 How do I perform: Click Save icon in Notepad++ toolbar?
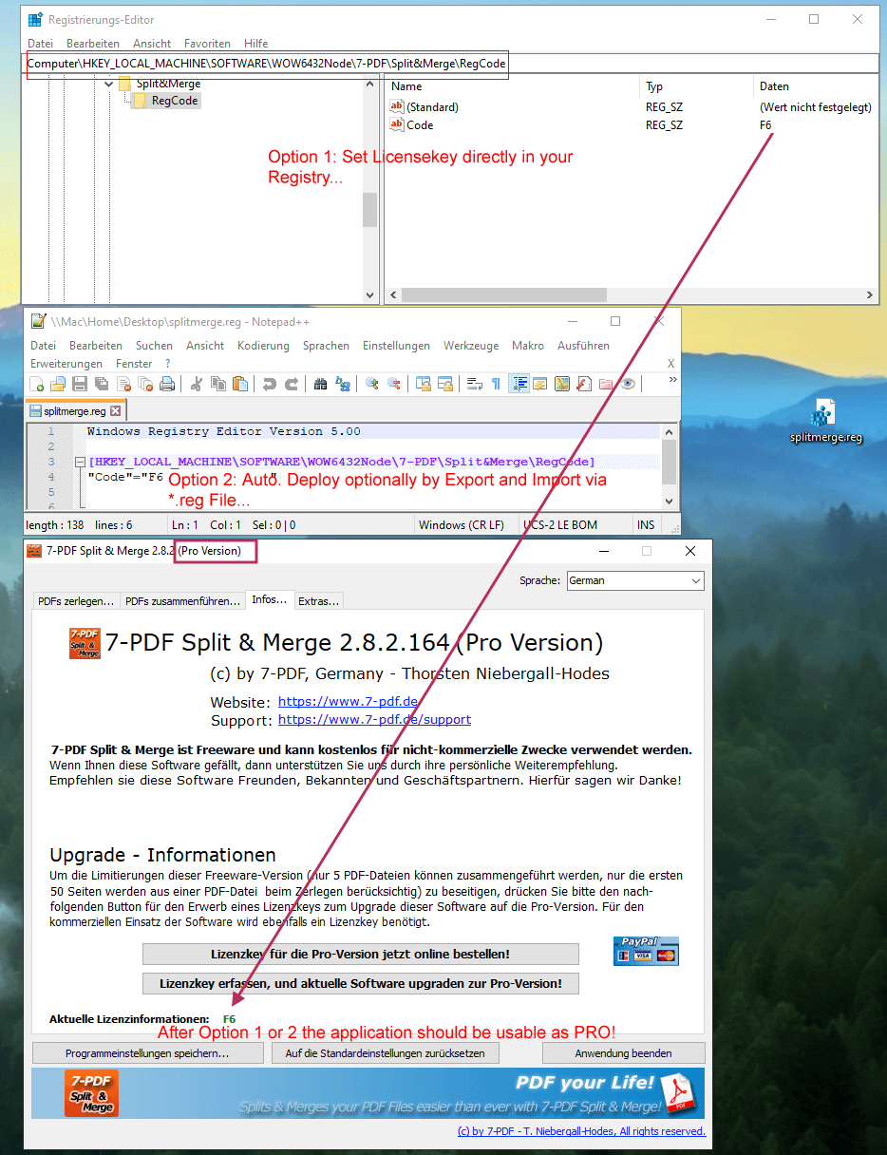pyautogui.click(x=80, y=384)
